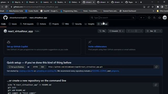Open Invite collaborators link
The height and width of the screenshot is (94, 168).
(97, 46)
